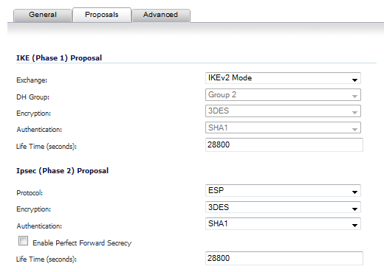Click Phase 1 Encryption dropdown arrow

pyautogui.click(x=354, y=113)
